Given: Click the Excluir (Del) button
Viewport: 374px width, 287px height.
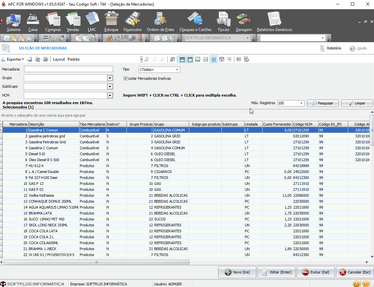Looking at the screenshot, I should tap(316, 272).
